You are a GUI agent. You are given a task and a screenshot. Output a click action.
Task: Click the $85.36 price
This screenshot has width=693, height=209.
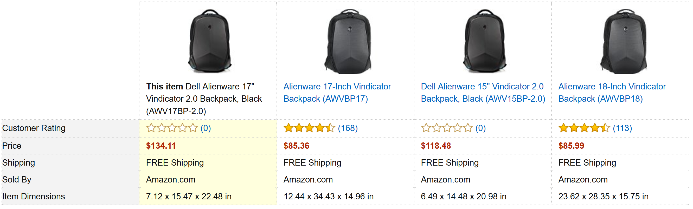(297, 146)
